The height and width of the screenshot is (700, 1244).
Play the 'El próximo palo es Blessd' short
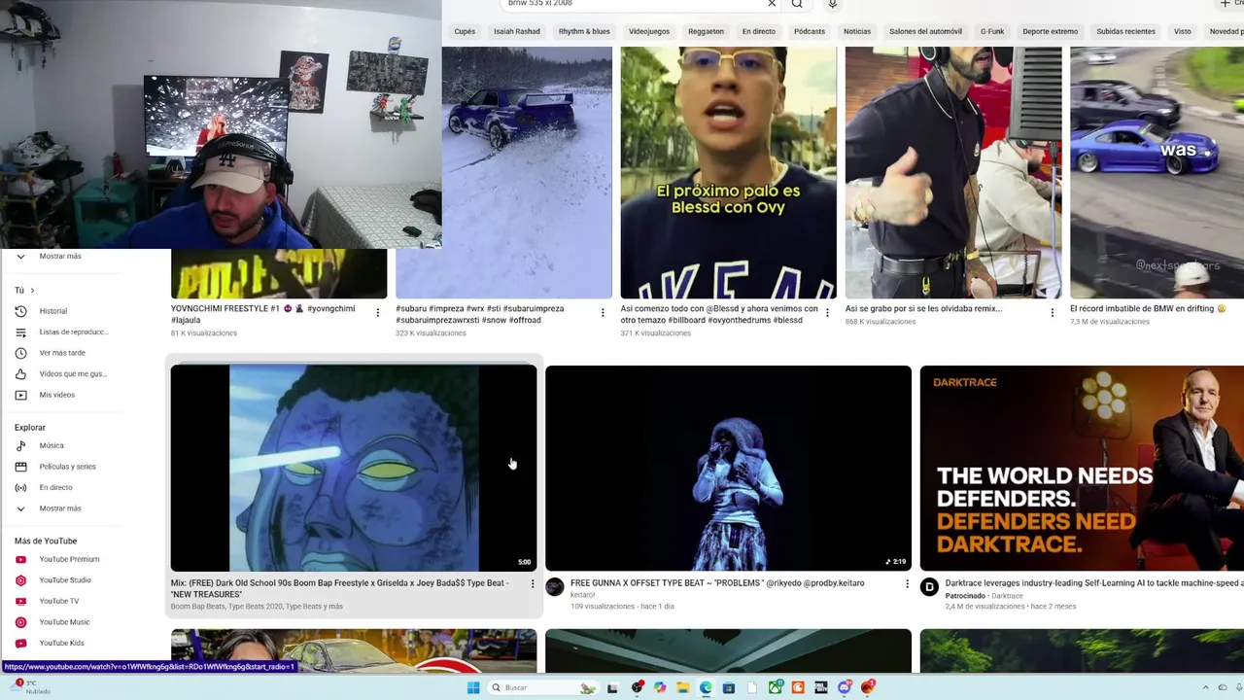pyautogui.click(x=728, y=172)
